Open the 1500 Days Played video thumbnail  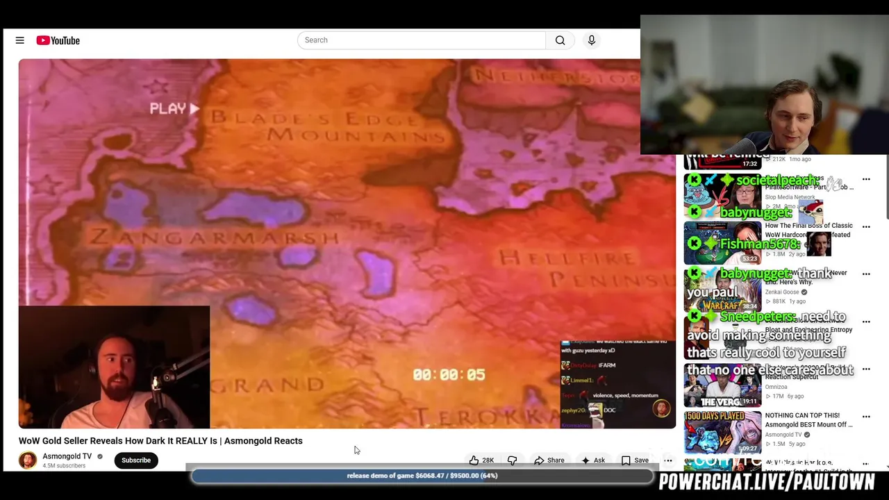722,433
